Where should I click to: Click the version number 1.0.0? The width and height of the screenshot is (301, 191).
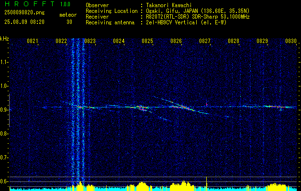65,4
